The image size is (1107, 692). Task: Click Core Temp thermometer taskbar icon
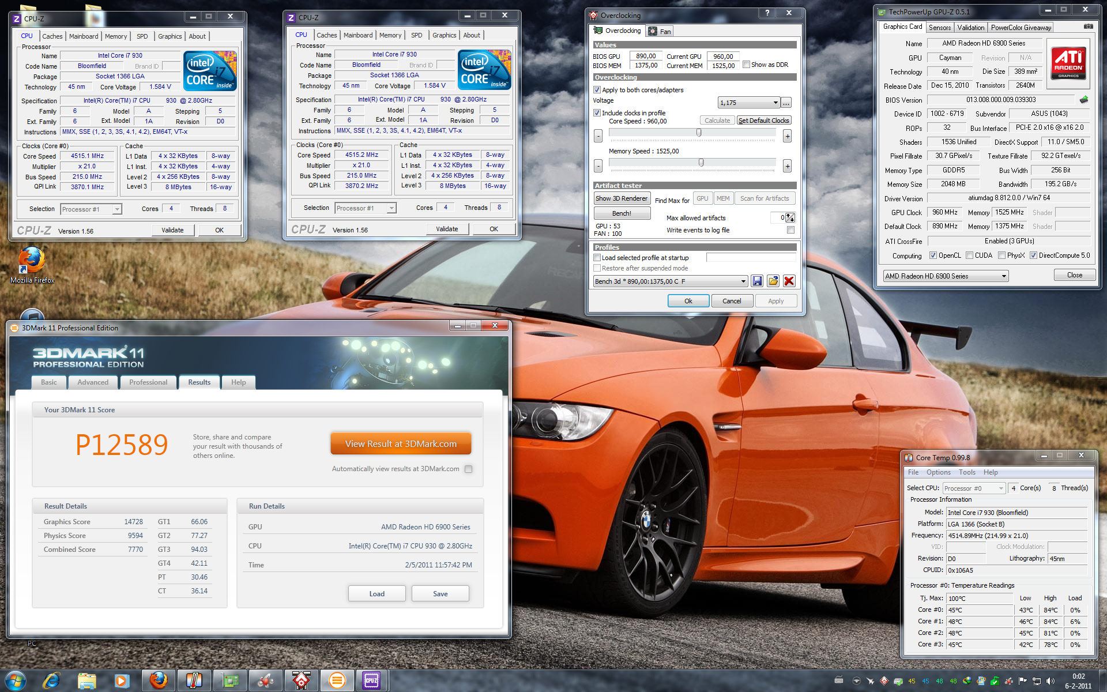tap(194, 680)
